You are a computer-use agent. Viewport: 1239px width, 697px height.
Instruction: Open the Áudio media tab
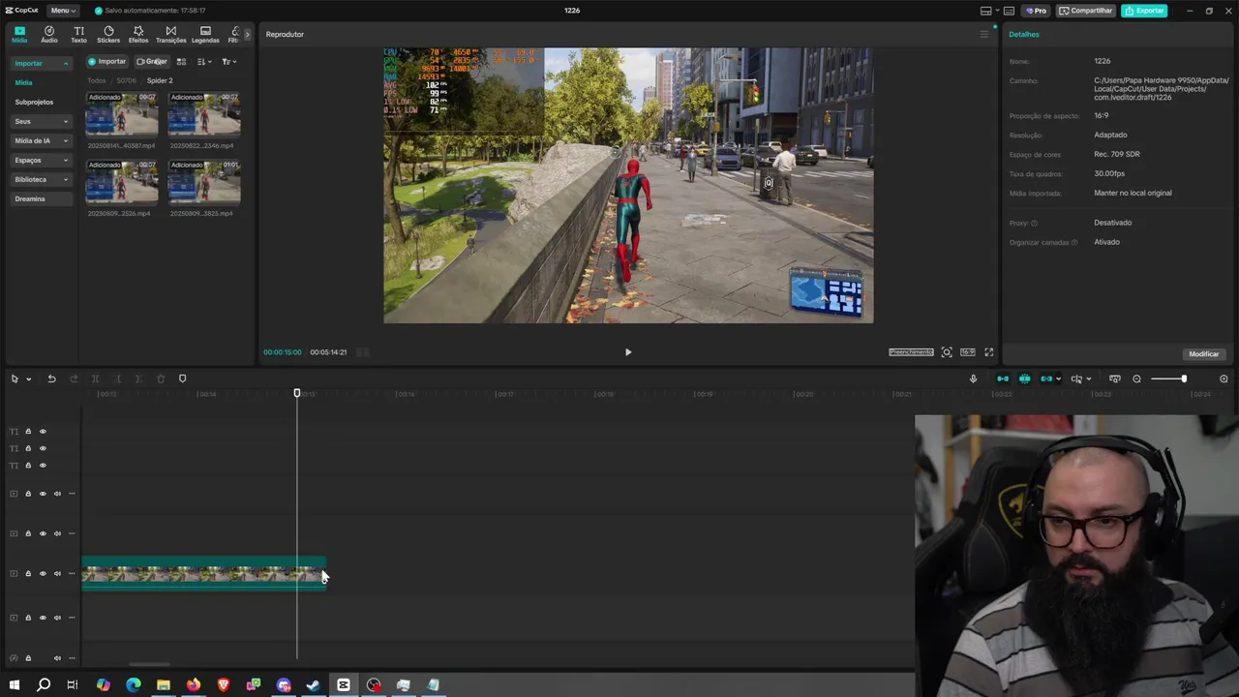click(x=48, y=35)
